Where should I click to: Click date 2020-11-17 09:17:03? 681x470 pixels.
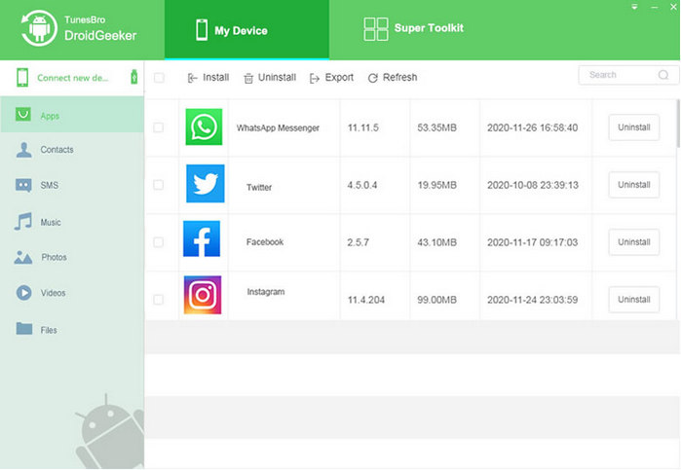[x=533, y=242]
